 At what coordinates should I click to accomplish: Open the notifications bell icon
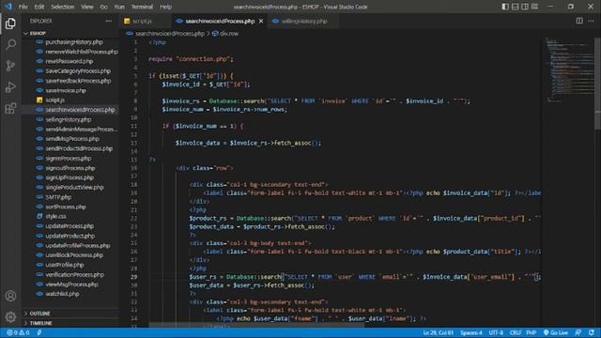pos(592,332)
